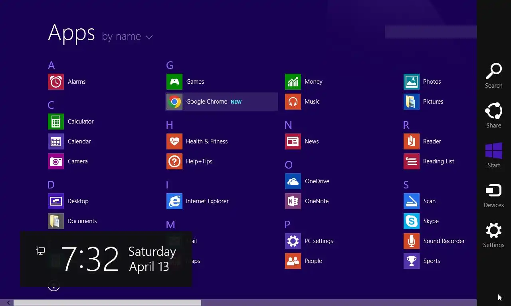The image size is (511, 306).
Task: Click the "I" letter group header
Action: tap(167, 185)
